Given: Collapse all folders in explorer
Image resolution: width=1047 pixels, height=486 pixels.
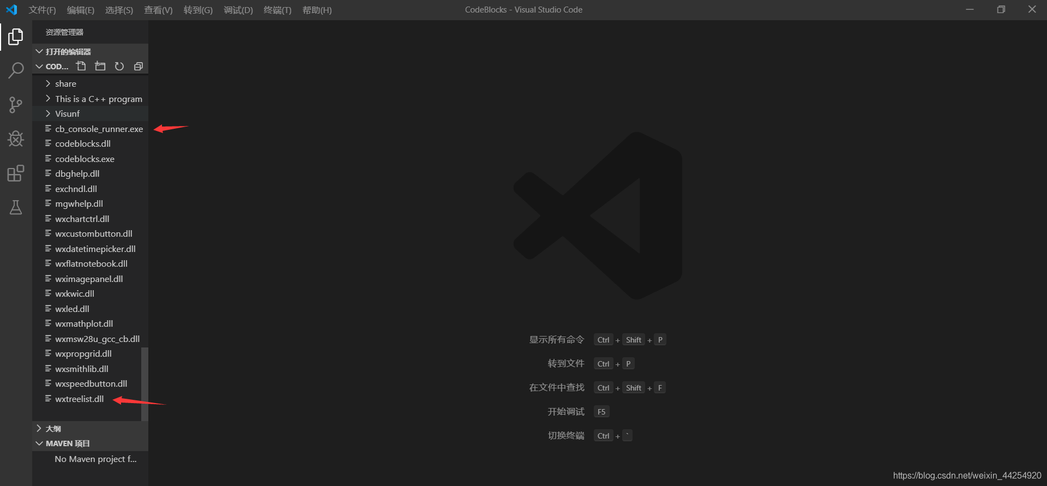Looking at the screenshot, I should (139, 66).
